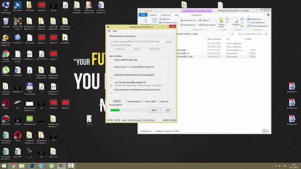Click the DONATE button
This screenshot has width=301, height=169.
pos(117,101)
